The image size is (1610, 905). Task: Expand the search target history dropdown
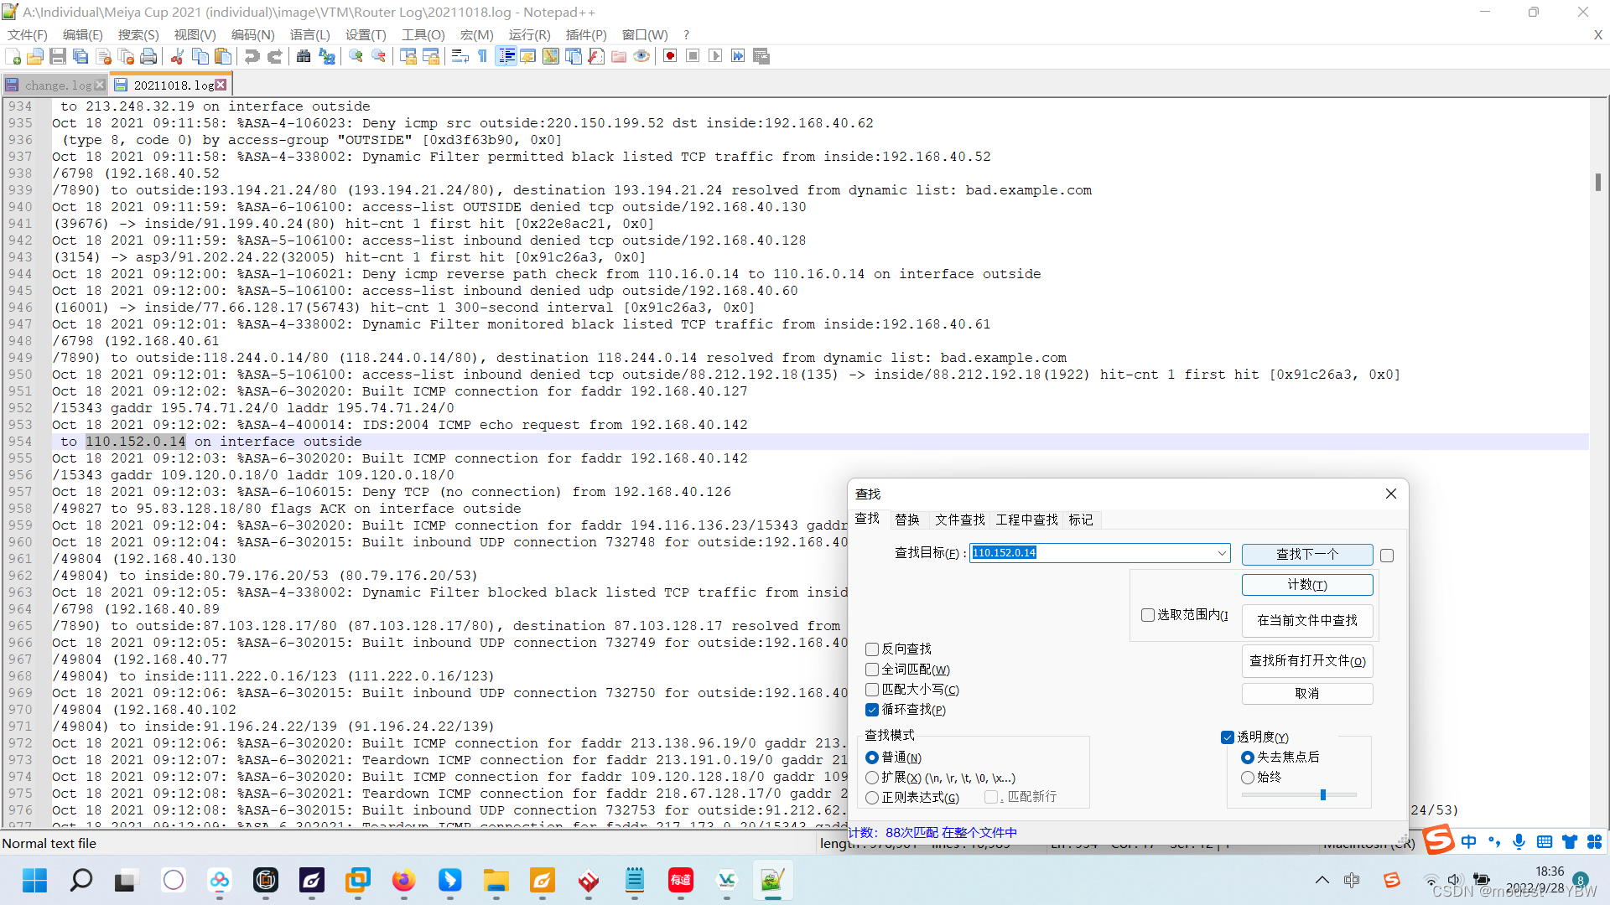1222,553
